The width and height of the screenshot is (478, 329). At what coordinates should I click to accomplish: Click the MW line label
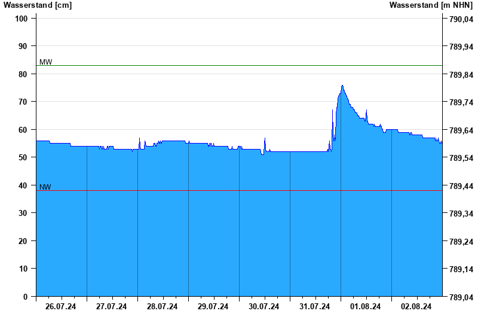point(46,62)
